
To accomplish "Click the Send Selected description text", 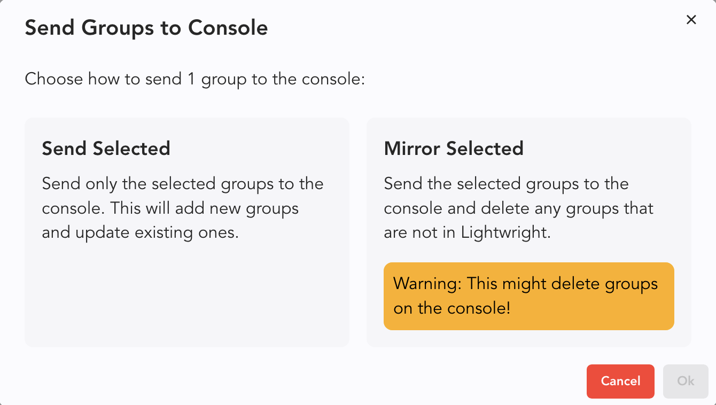I will pos(183,208).
